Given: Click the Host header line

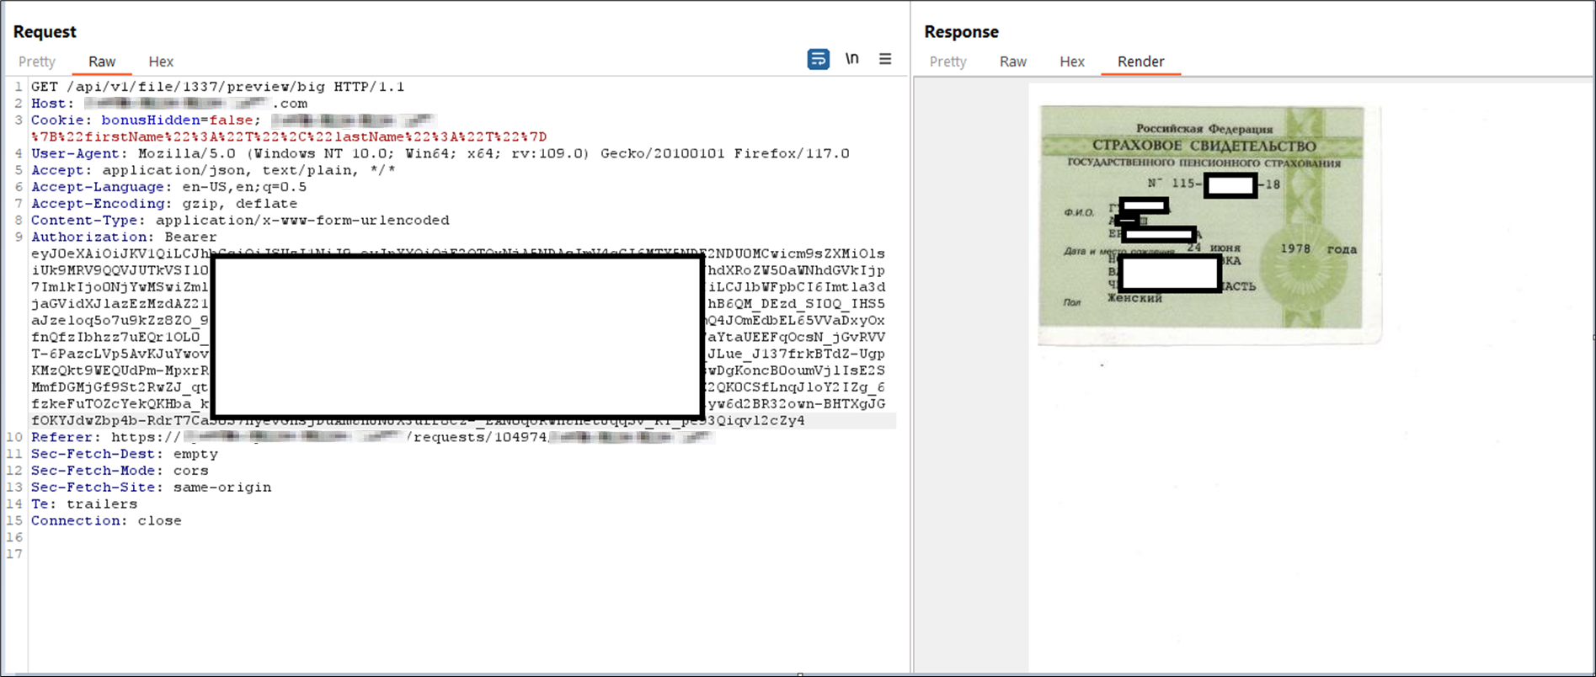Looking at the screenshot, I should pos(169,104).
